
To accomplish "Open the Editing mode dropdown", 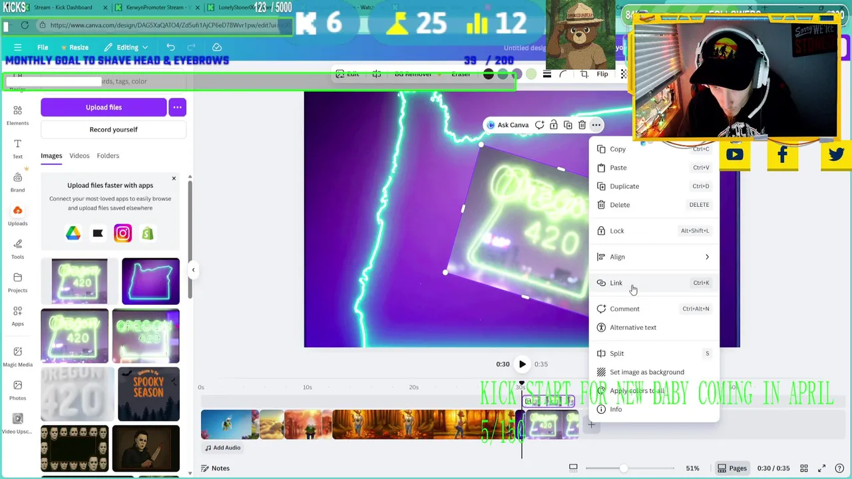I will coord(126,47).
